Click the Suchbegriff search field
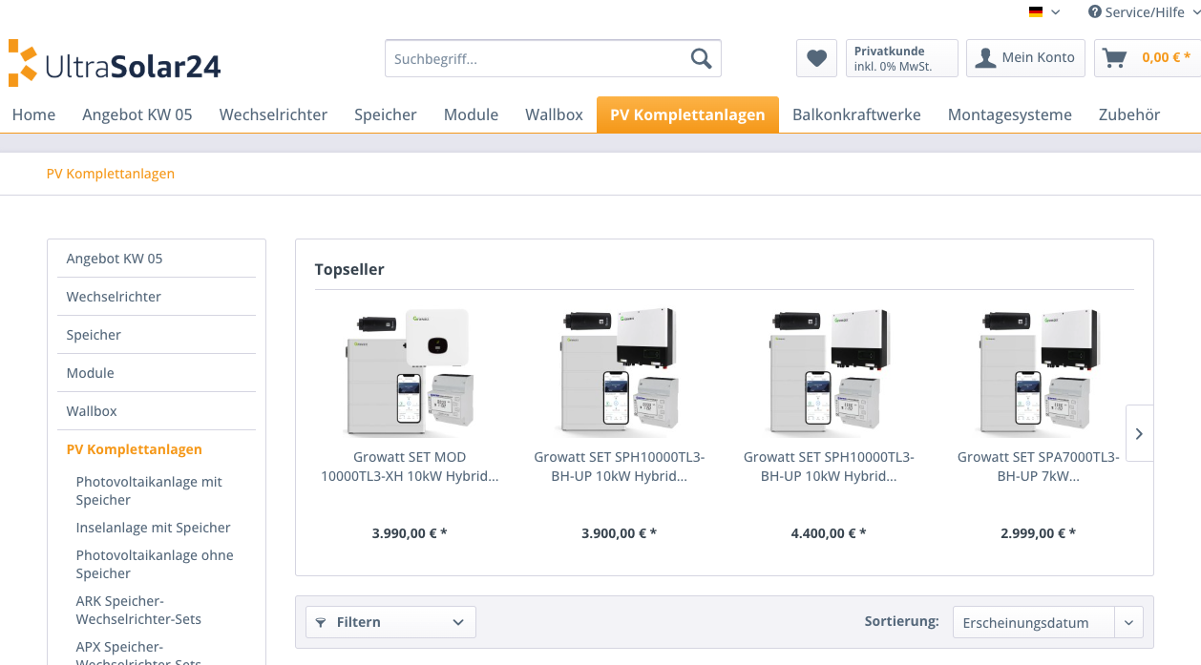Image resolution: width=1201 pixels, height=665 pixels. pos(535,57)
